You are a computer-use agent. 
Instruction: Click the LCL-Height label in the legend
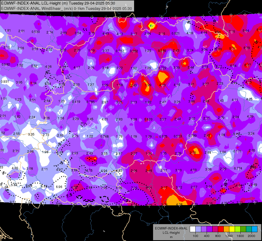coord(171,233)
